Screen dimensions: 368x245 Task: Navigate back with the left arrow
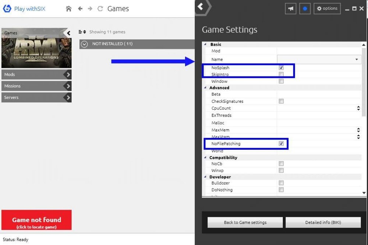point(80,9)
